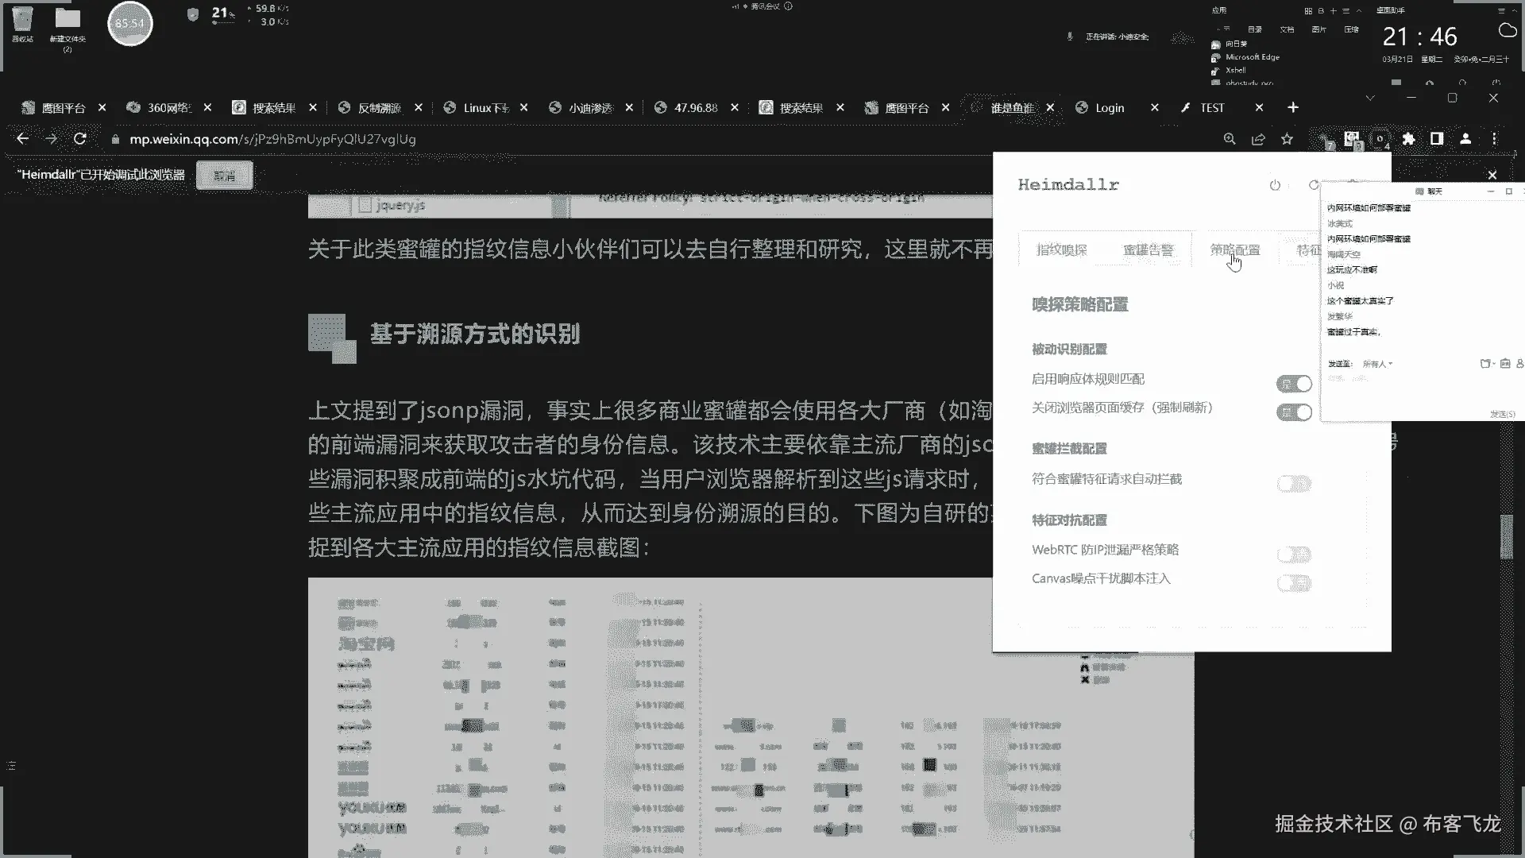This screenshot has height=858, width=1525.
Task: Bookmark this page with the star icon
Action: click(x=1287, y=139)
